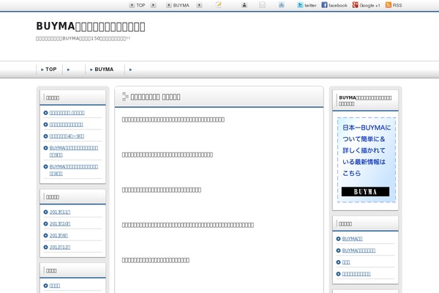This screenshot has height=293, width=439.
Task: Open the Google +1 text link
Action: 369,5
